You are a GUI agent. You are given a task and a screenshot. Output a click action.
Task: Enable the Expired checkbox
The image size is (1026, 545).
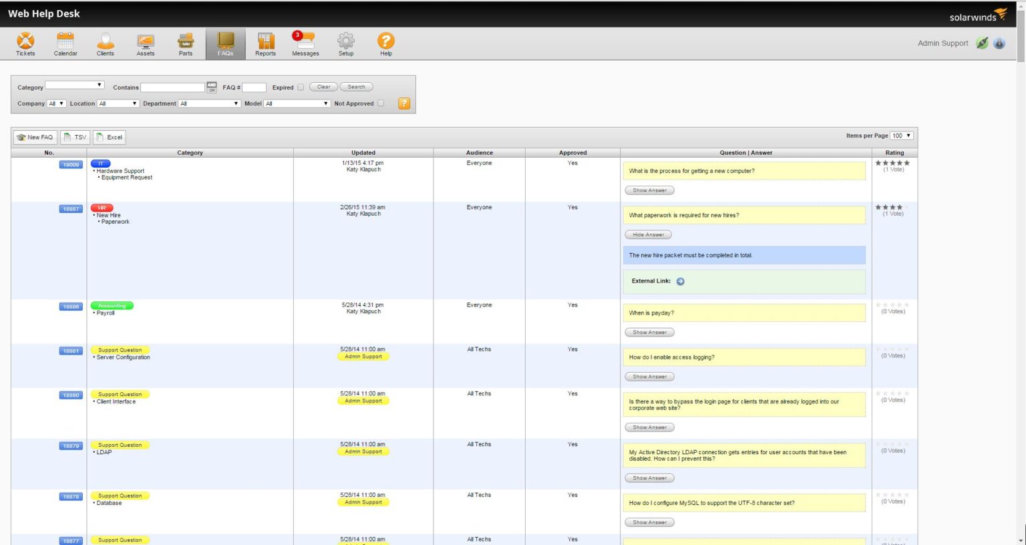(x=301, y=87)
